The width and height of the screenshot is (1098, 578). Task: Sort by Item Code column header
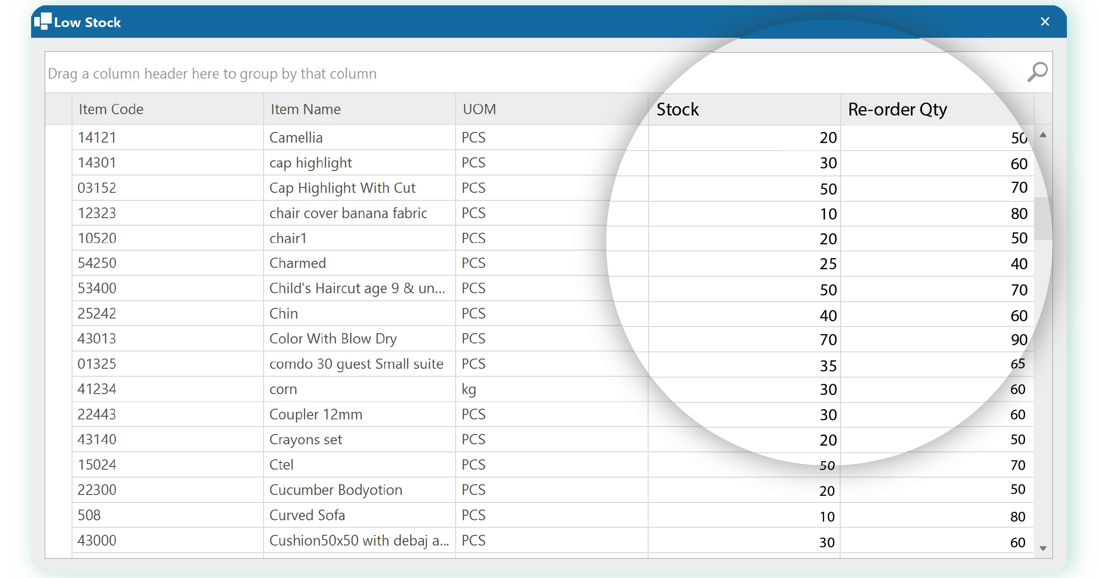(111, 109)
